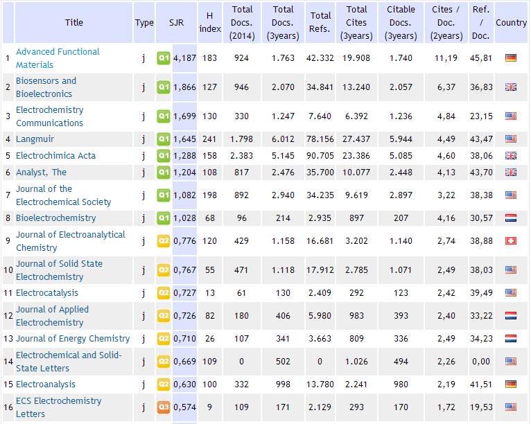Open Advanced Functional Materials journal link

[x=58, y=58]
